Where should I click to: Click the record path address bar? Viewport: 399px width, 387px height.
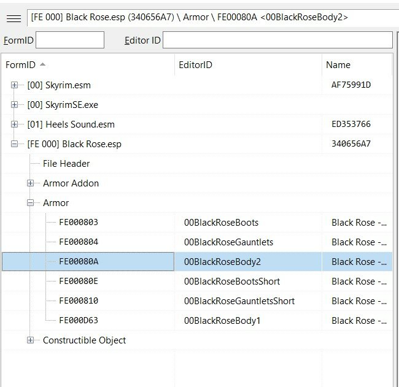(x=213, y=18)
